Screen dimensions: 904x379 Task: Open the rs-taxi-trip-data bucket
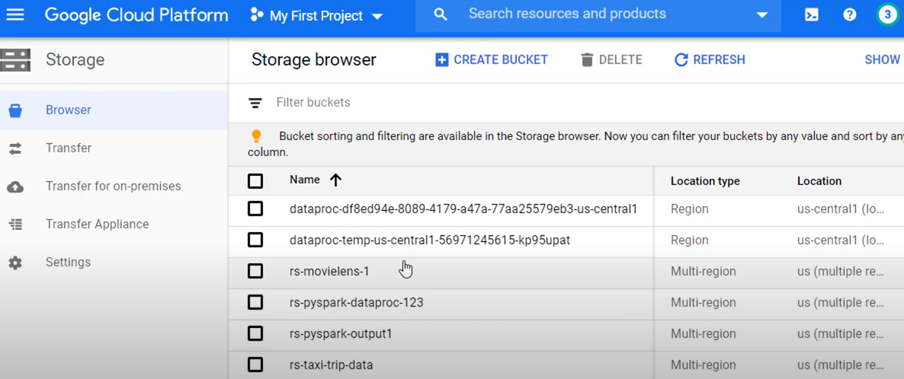[331, 365]
